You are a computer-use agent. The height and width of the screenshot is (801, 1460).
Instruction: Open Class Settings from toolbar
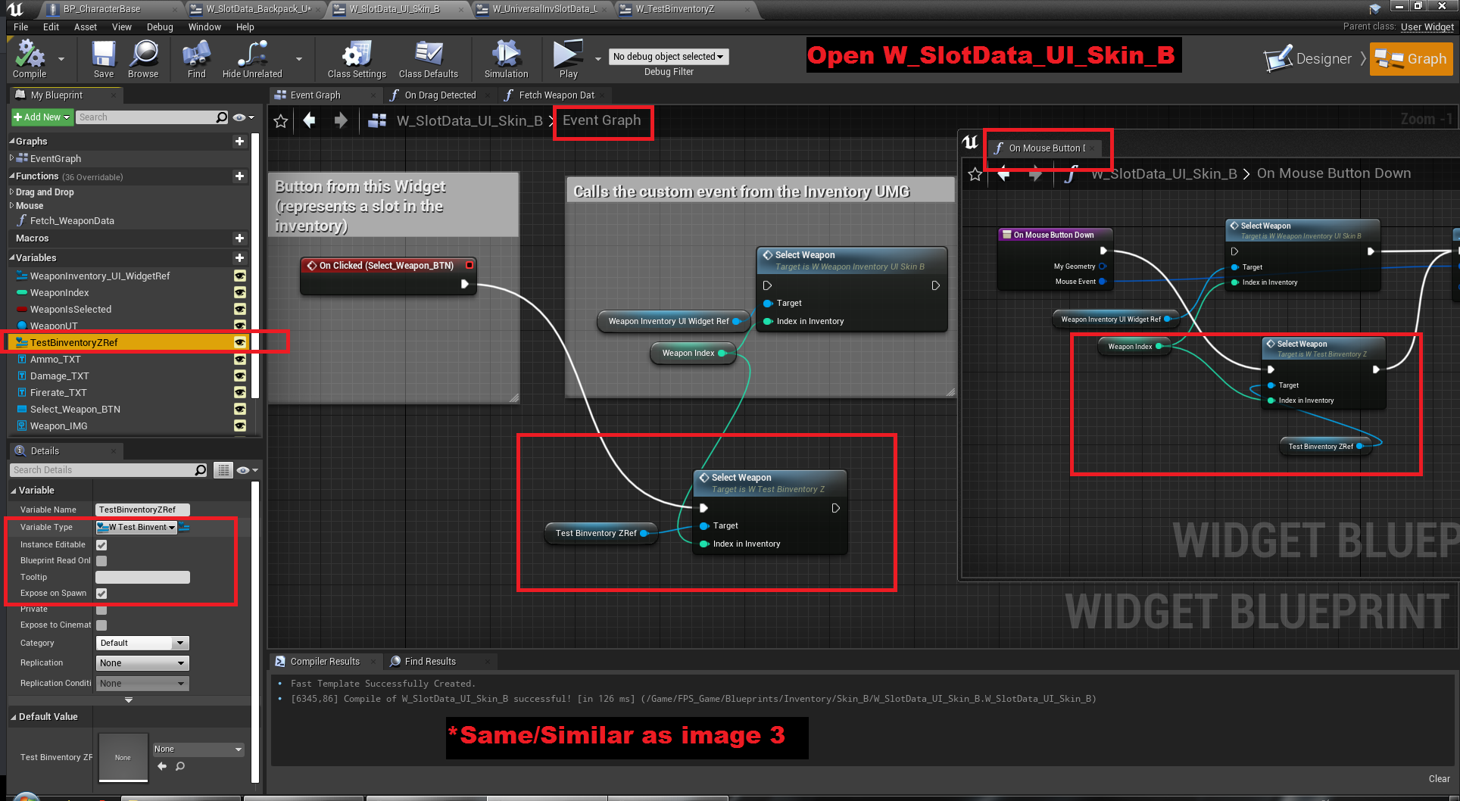tap(356, 58)
